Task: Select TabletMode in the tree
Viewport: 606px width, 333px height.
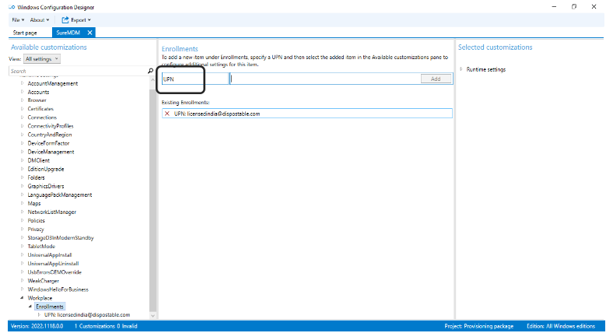Action: coord(41,246)
